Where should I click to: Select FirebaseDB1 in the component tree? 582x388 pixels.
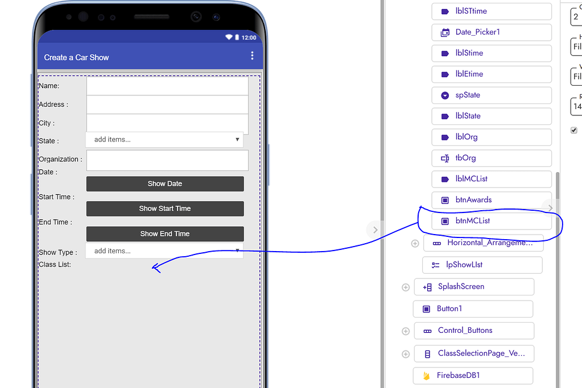[x=473, y=376]
